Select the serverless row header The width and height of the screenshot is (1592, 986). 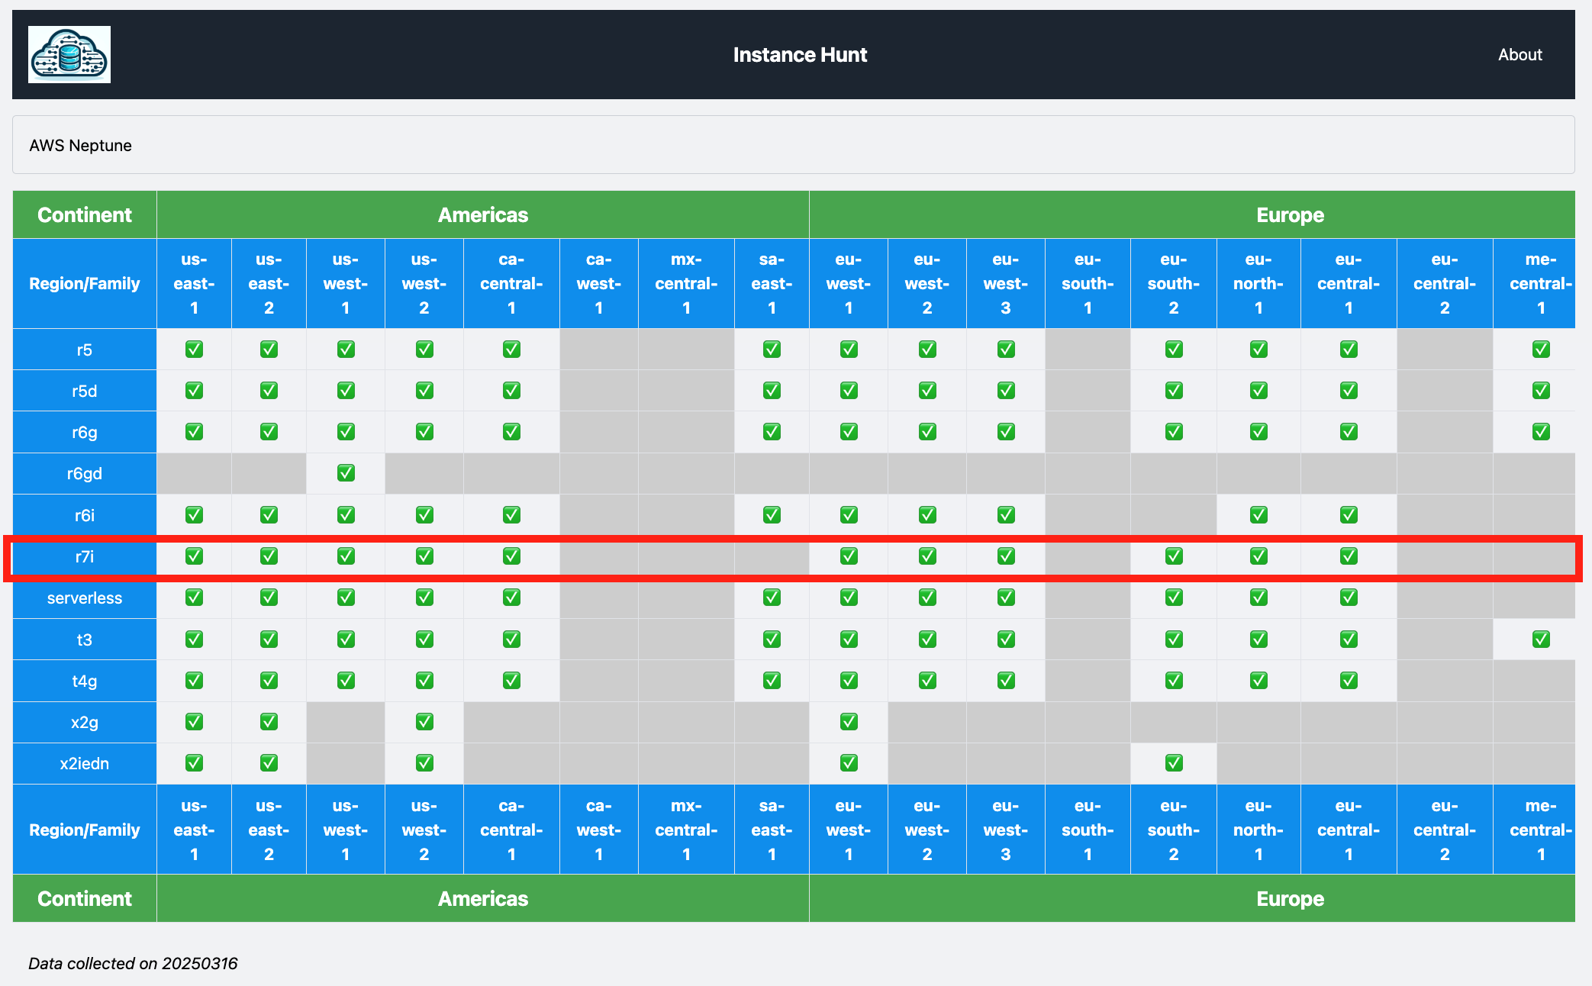[x=85, y=598]
